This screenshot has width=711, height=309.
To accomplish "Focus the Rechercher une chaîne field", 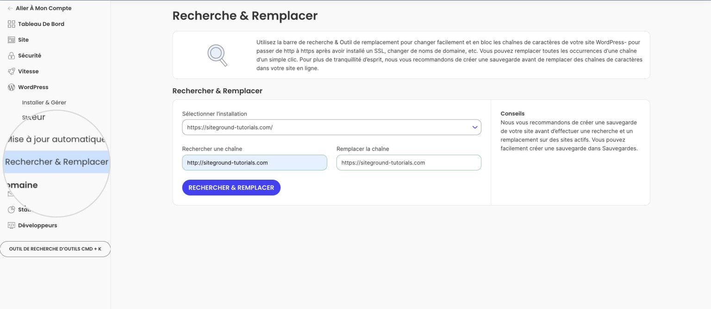I will coord(255,163).
